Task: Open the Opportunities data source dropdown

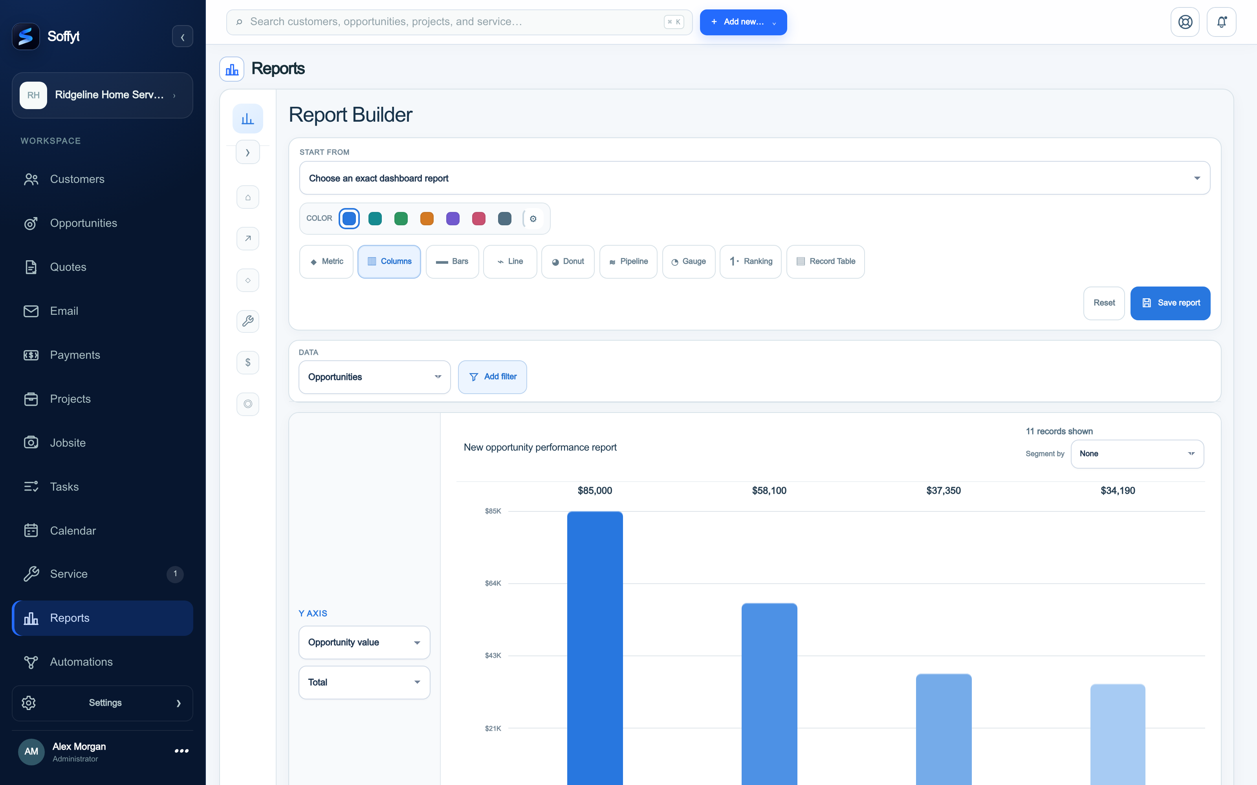Action: 374,377
